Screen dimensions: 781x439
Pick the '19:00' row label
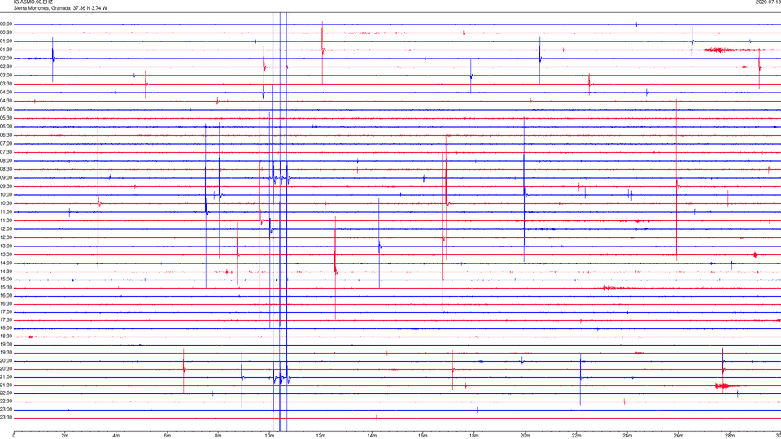(7, 345)
